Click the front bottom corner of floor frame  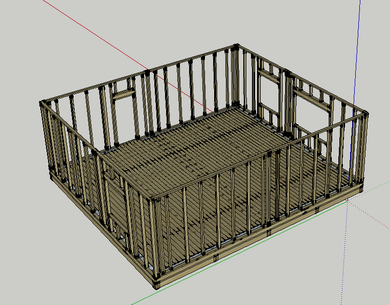[157, 285]
